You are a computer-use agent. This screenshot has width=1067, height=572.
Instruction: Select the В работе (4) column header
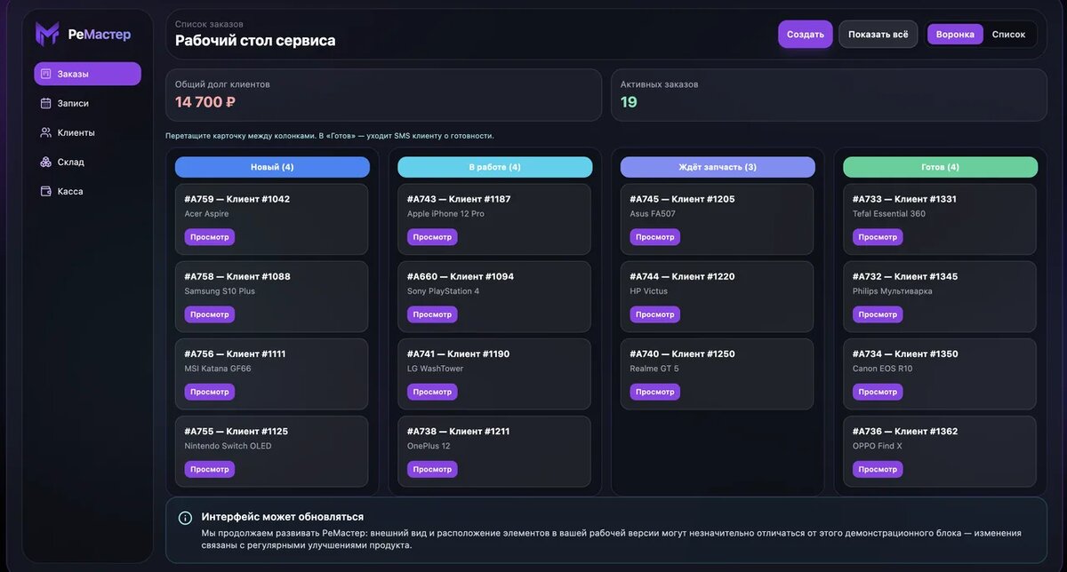coord(495,167)
